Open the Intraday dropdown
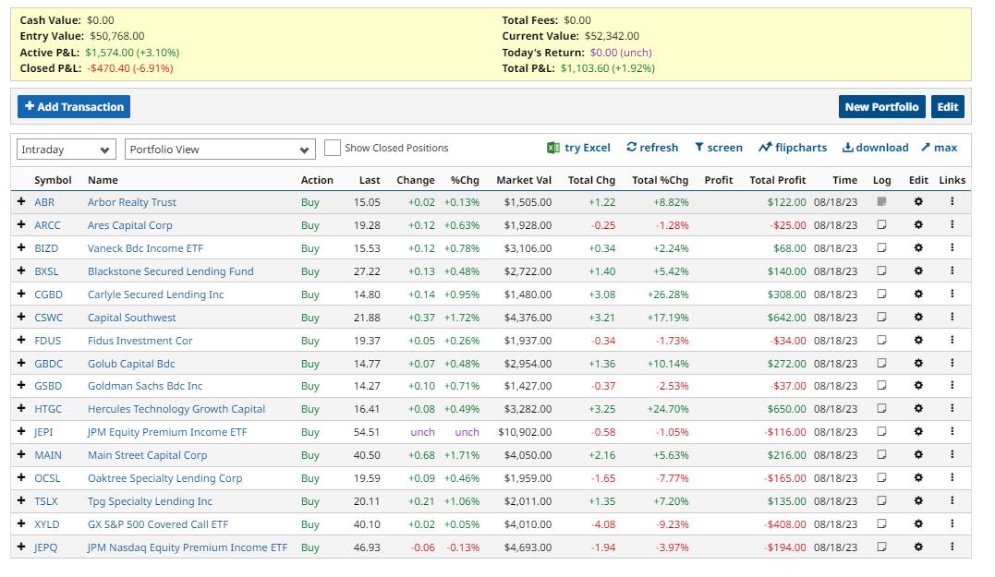The width and height of the screenshot is (995, 577). [x=66, y=150]
